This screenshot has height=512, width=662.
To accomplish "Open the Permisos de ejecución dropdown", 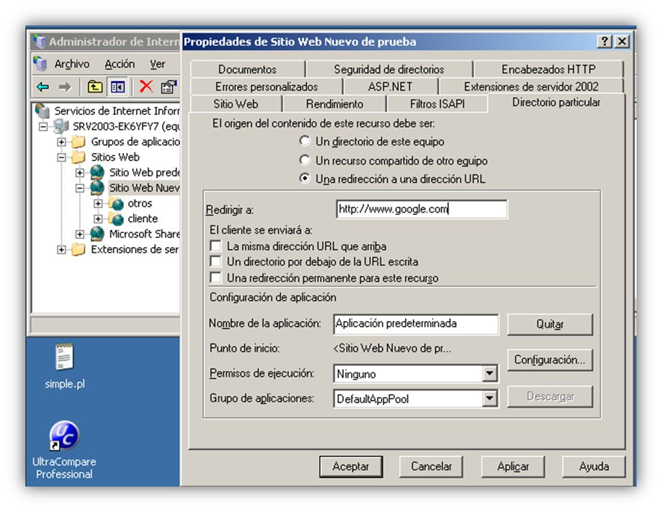I will [x=489, y=374].
